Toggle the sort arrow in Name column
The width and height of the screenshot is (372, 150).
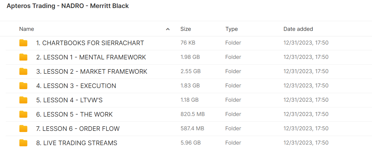click(168, 29)
